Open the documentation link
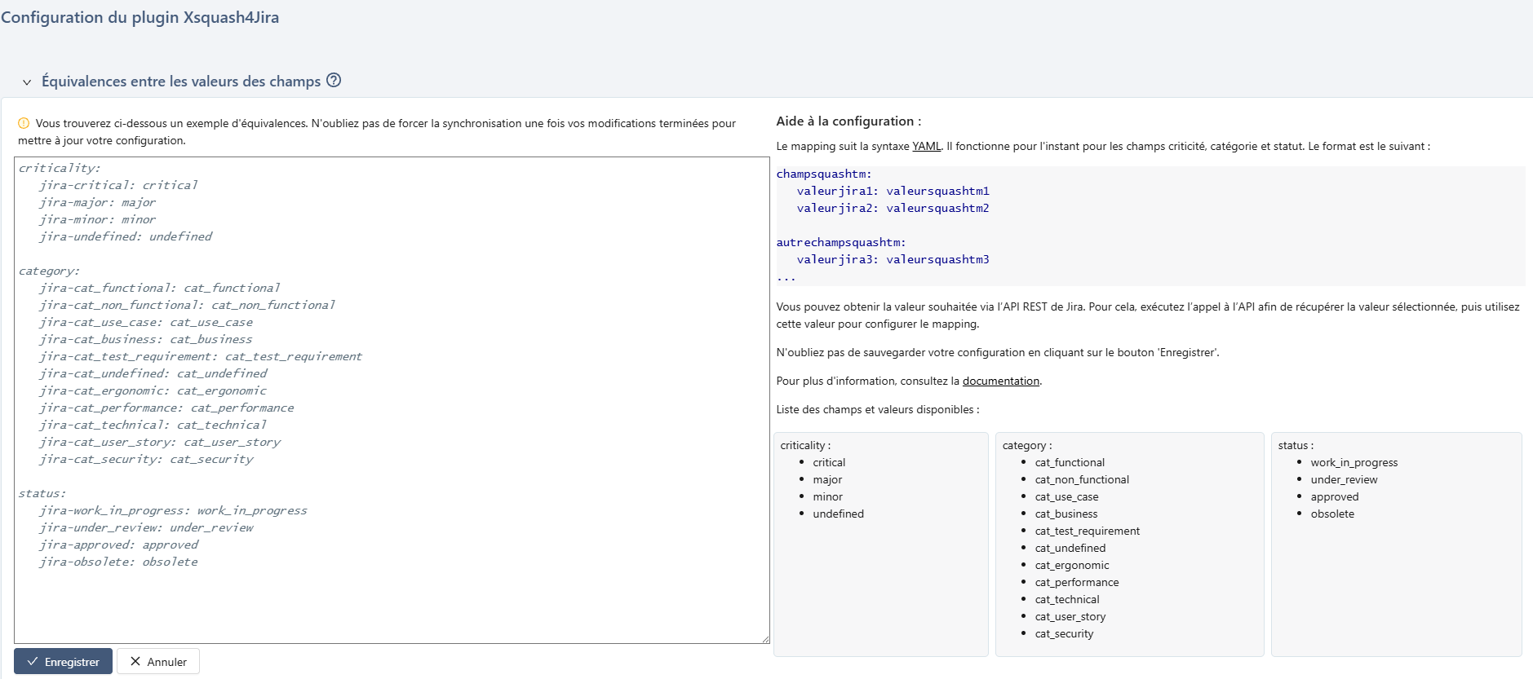 click(1000, 381)
